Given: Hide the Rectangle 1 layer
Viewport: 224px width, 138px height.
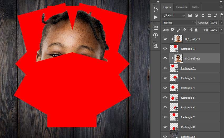Looking at the screenshot, I should coord(165,49).
